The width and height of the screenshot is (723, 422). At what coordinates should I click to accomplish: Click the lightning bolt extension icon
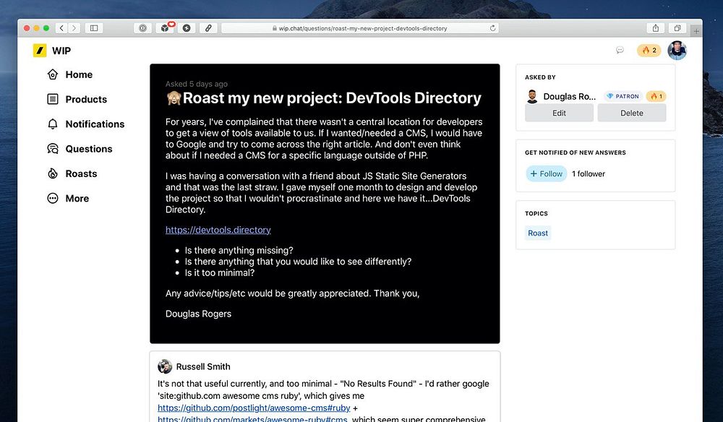pos(187,28)
